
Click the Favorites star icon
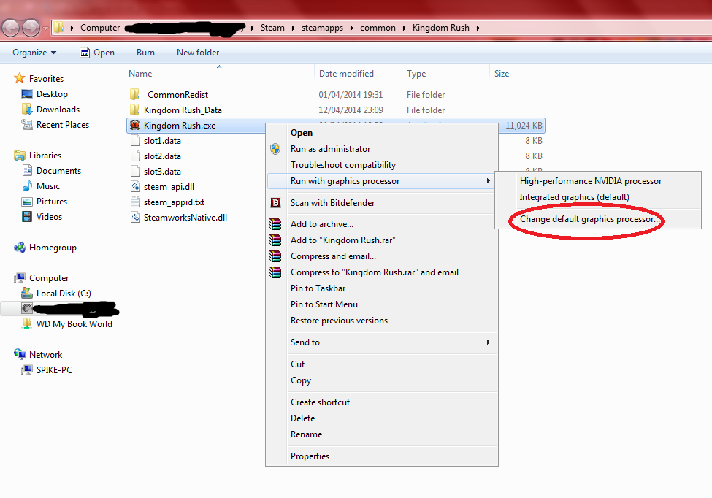[x=19, y=78]
